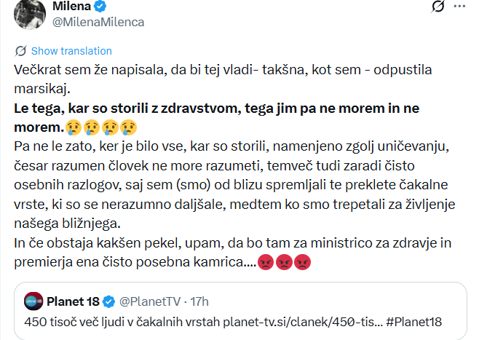Click the Planet 18 avatar icon

[x=33, y=301]
